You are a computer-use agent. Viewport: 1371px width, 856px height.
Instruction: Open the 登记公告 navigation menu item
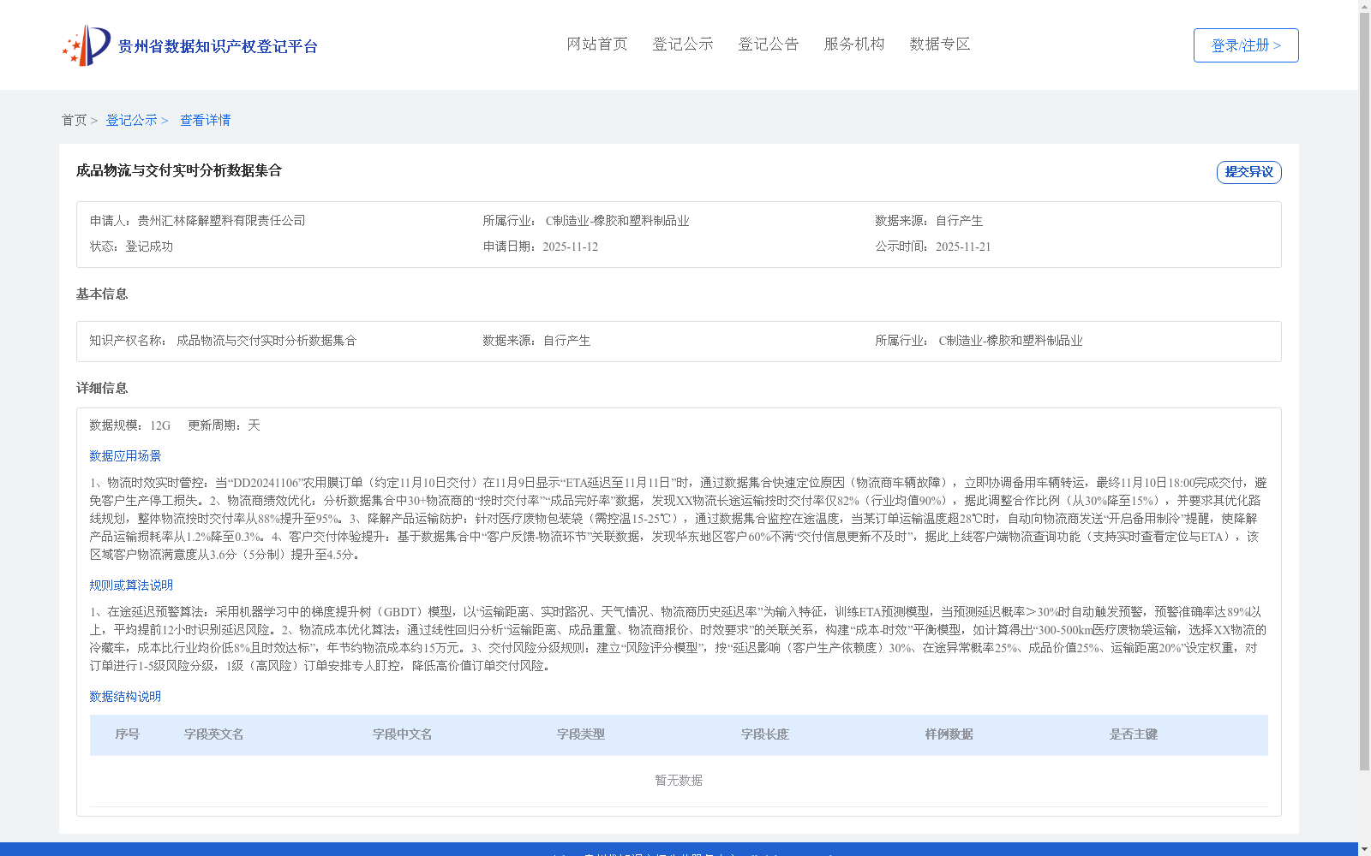click(x=769, y=44)
